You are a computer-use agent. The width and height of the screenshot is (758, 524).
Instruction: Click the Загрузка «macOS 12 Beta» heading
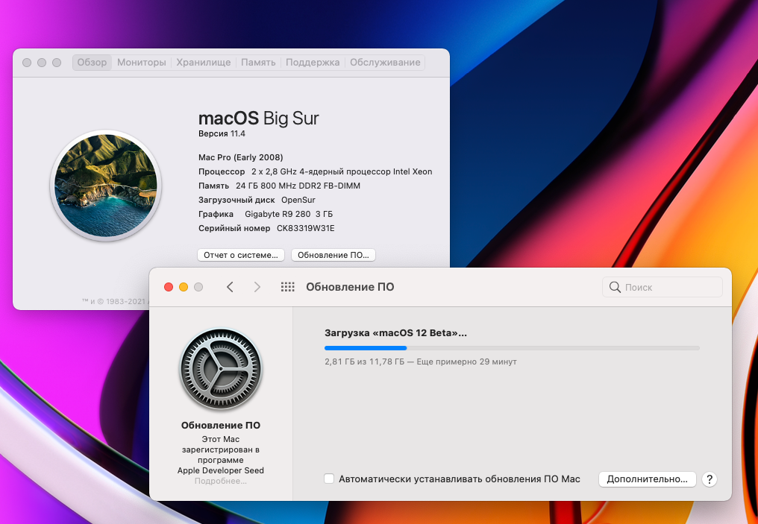pyautogui.click(x=395, y=332)
